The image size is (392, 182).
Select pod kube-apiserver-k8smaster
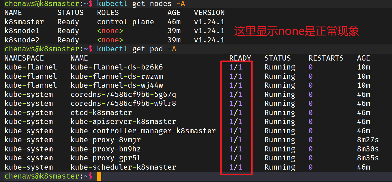tap(123, 122)
